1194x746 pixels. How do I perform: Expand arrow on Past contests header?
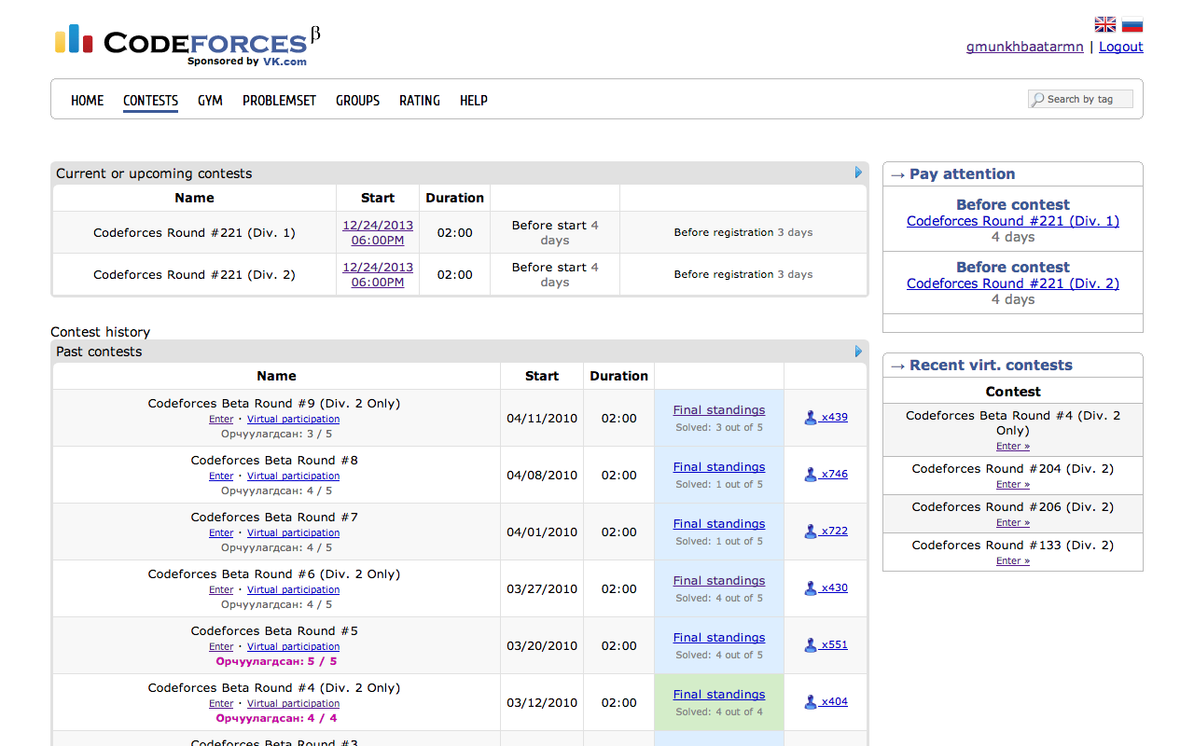tap(859, 352)
